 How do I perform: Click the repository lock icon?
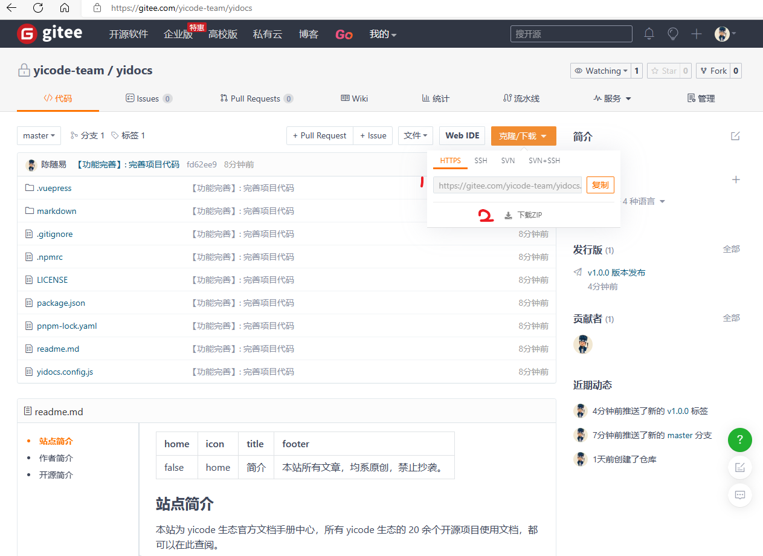24,71
